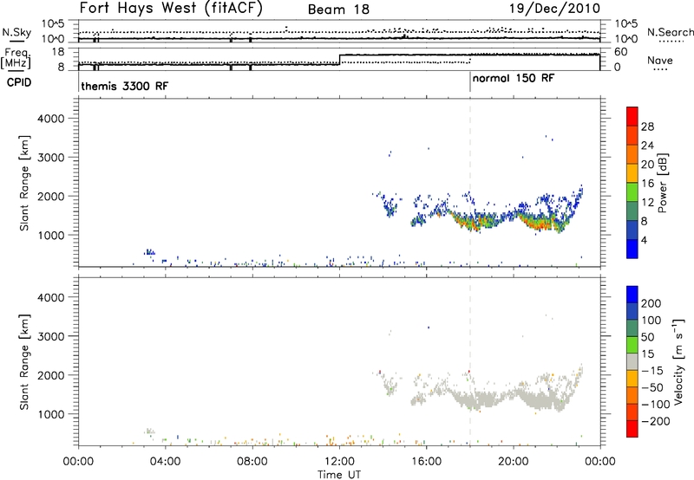The width and height of the screenshot is (694, 480).
Task: Click the '08:00' time axis label
Action: coord(252,462)
